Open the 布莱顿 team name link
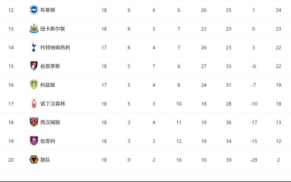Image resolution: width=291 pixels, height=182 pixels. [48, 10]
